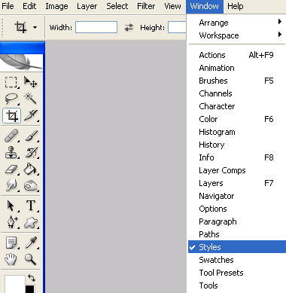286x293 pixels.
Task: Show the Layer Comps palette
Action: [x=237, y=170]
